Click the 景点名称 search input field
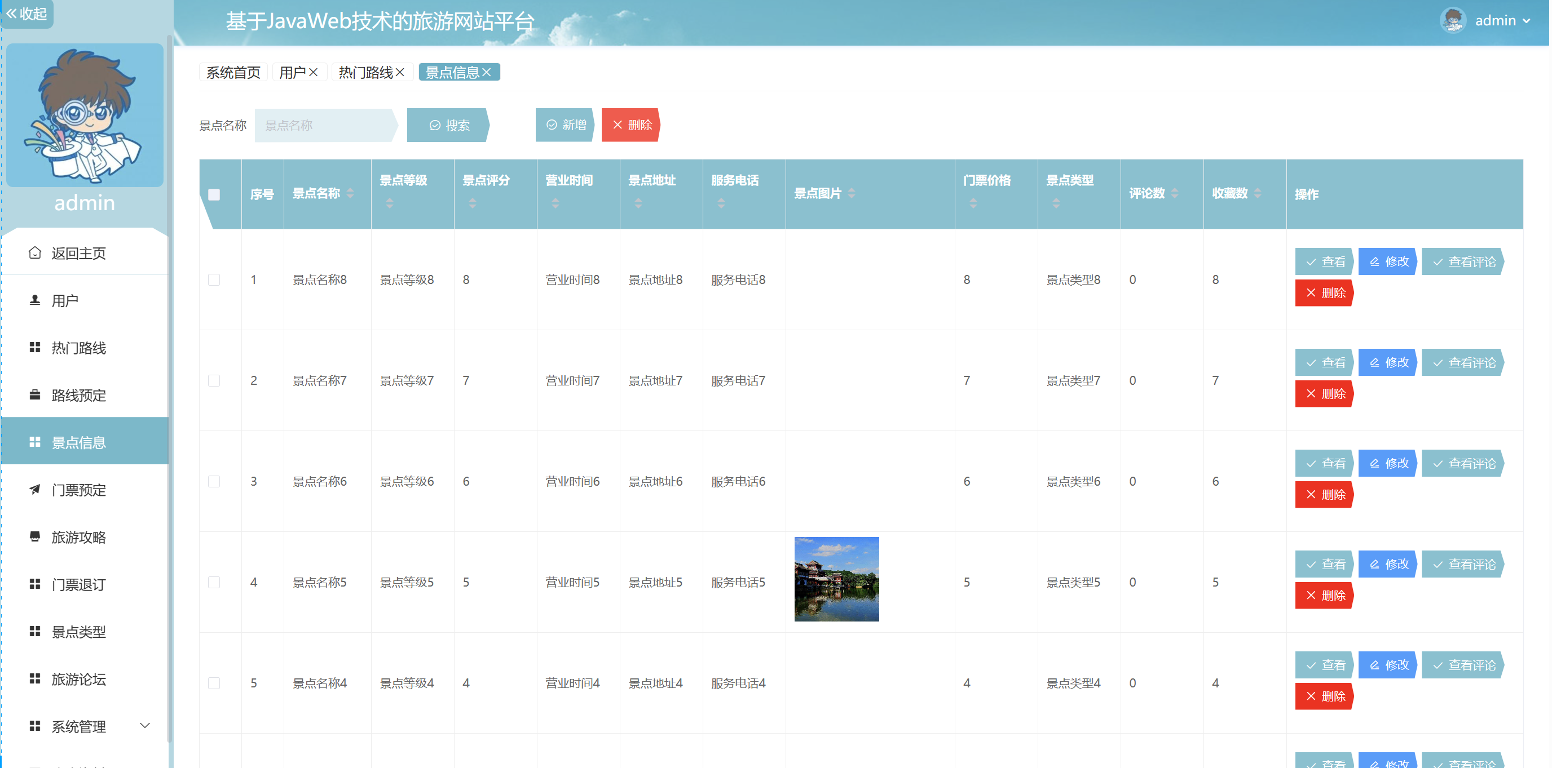 (324, 125)
